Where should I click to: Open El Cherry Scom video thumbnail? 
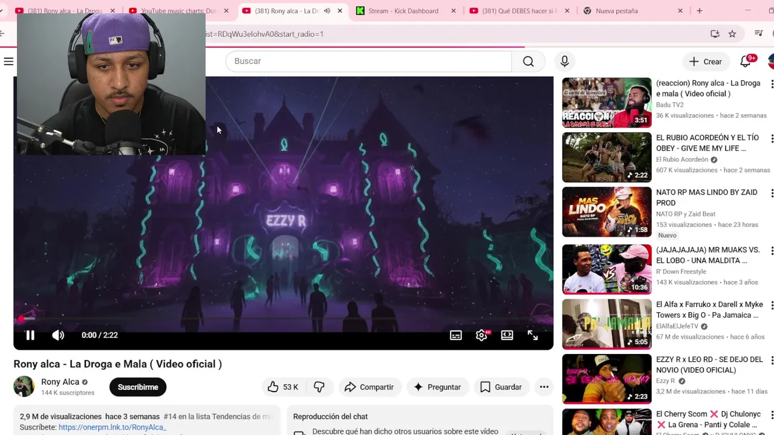pyautogui.click(x=607, y=422)
